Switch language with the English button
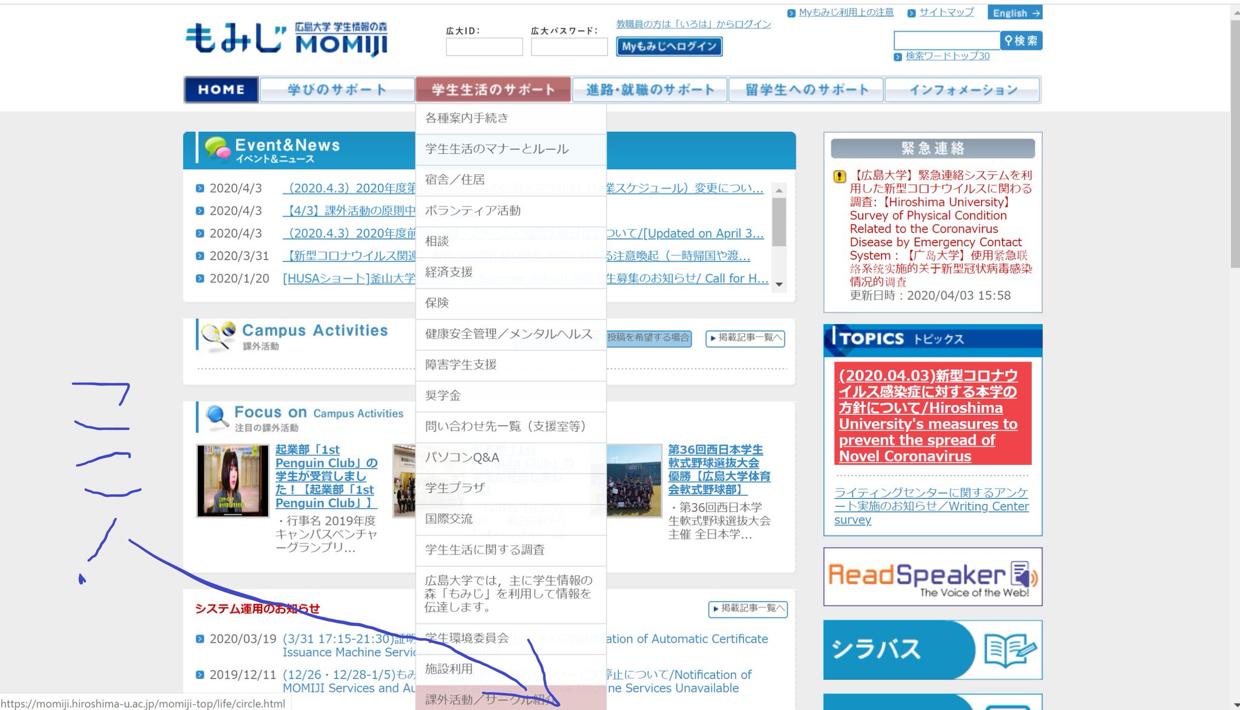Screen dimensions: 1240x710 pyautogui.click(x=1015, y=13)
